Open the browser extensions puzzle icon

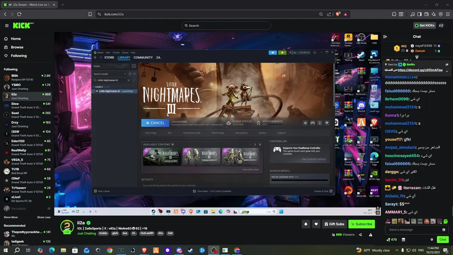pyautogui.click(x=394, y=14)
